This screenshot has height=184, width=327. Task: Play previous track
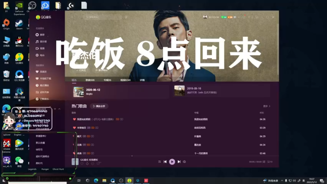[165, 162]
